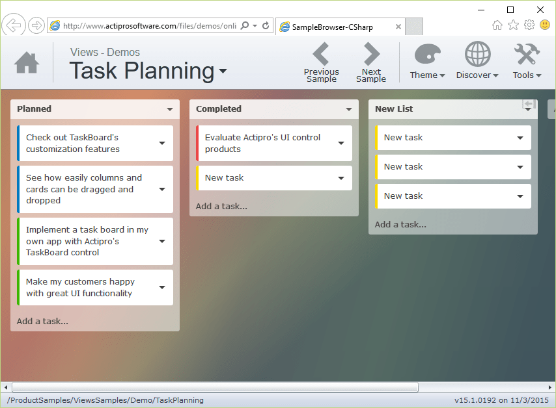Open the Tools wrench icon
The width and height of the screenshot is (556, 408).
526,55
